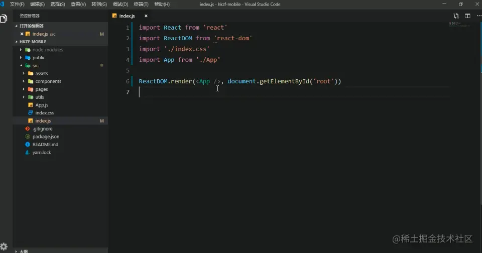This screenshot has width=482, height=253.
Task: Open the More Actions ellipsis in the editor
Action: click(479, 16)
